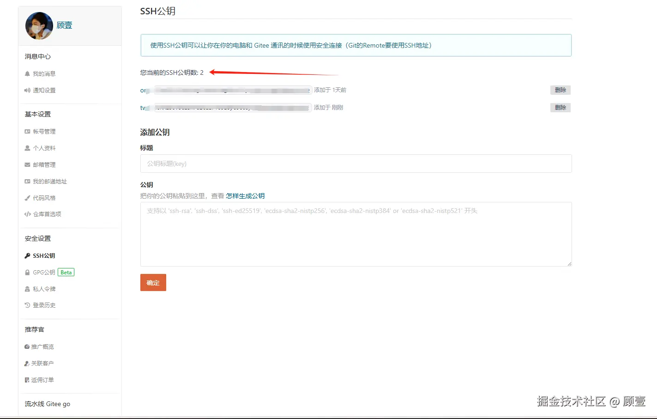Screen dimensions: 657x419
Task: Click the 安全设置 section header
Action: [x=38, y=238]
